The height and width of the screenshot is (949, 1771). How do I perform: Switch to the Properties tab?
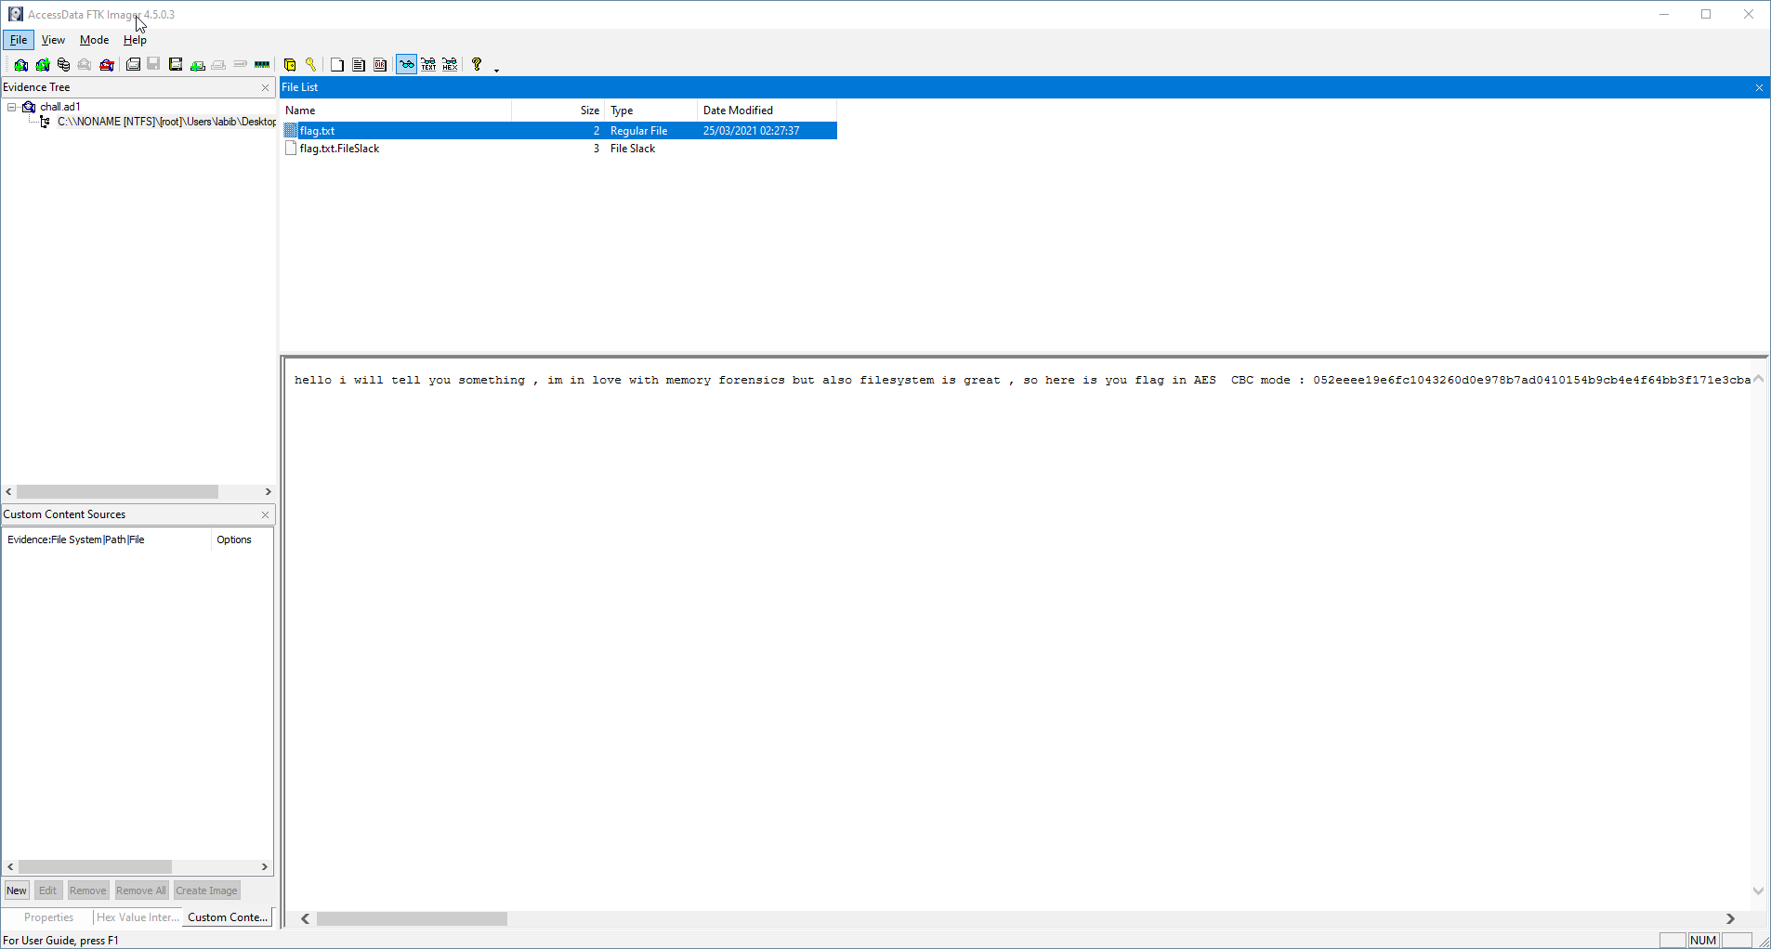[x=48, y=917]
